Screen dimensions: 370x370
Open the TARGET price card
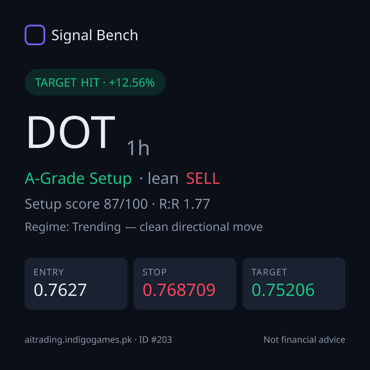click(x=294, y=284)
